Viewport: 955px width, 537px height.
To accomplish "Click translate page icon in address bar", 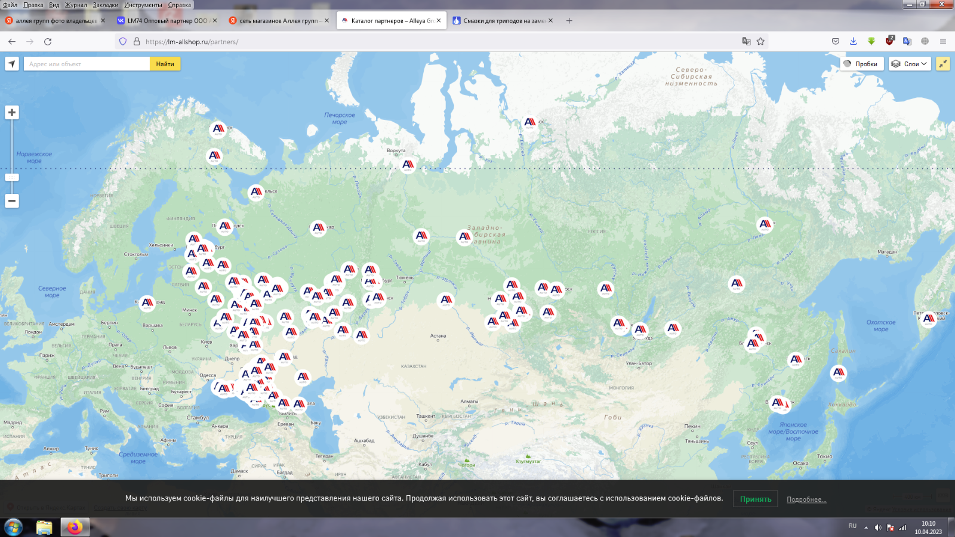I will (746, 41).
